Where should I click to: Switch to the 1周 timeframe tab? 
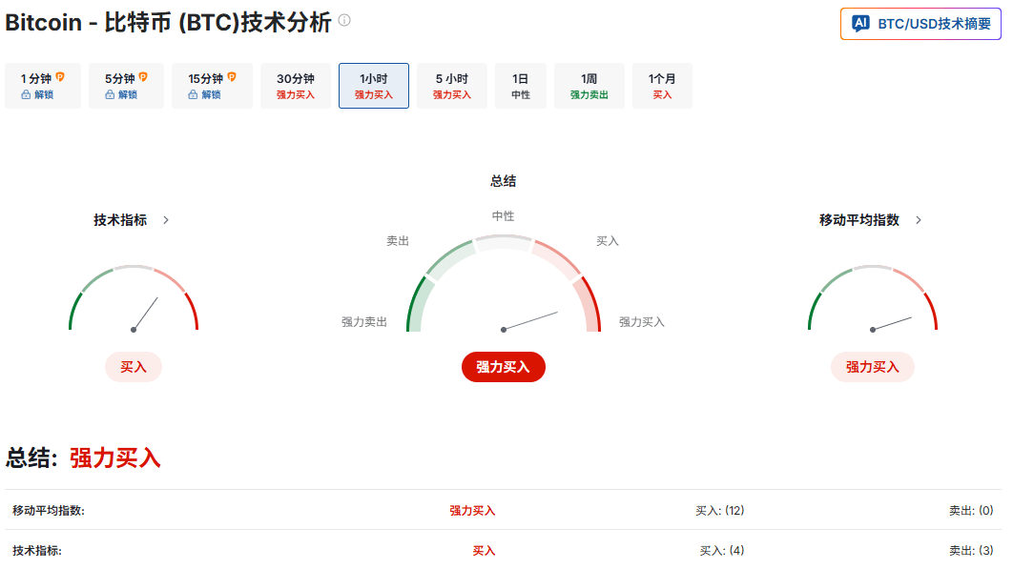tap(589, 85)
